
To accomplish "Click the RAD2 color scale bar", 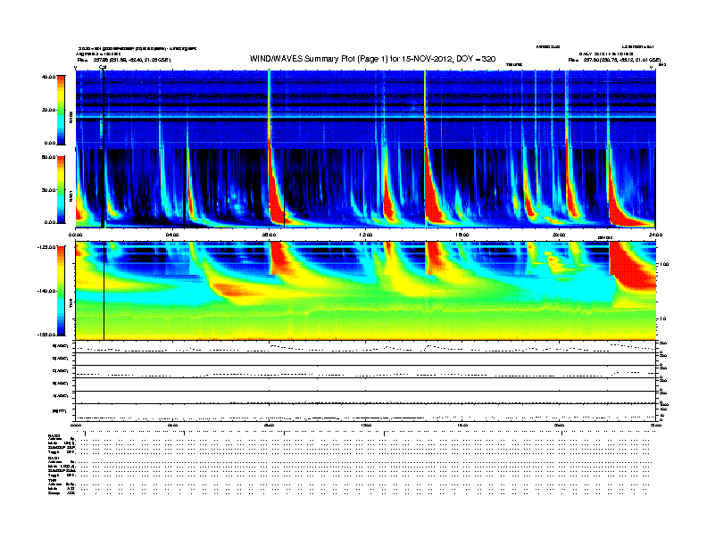I will pos(61,110).
